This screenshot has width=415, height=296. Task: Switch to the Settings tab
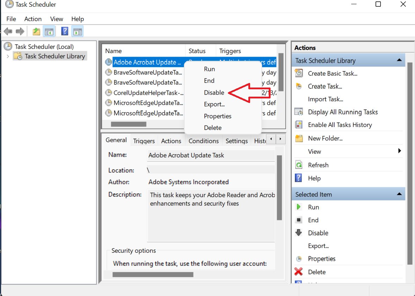click(x=237, y=141)
